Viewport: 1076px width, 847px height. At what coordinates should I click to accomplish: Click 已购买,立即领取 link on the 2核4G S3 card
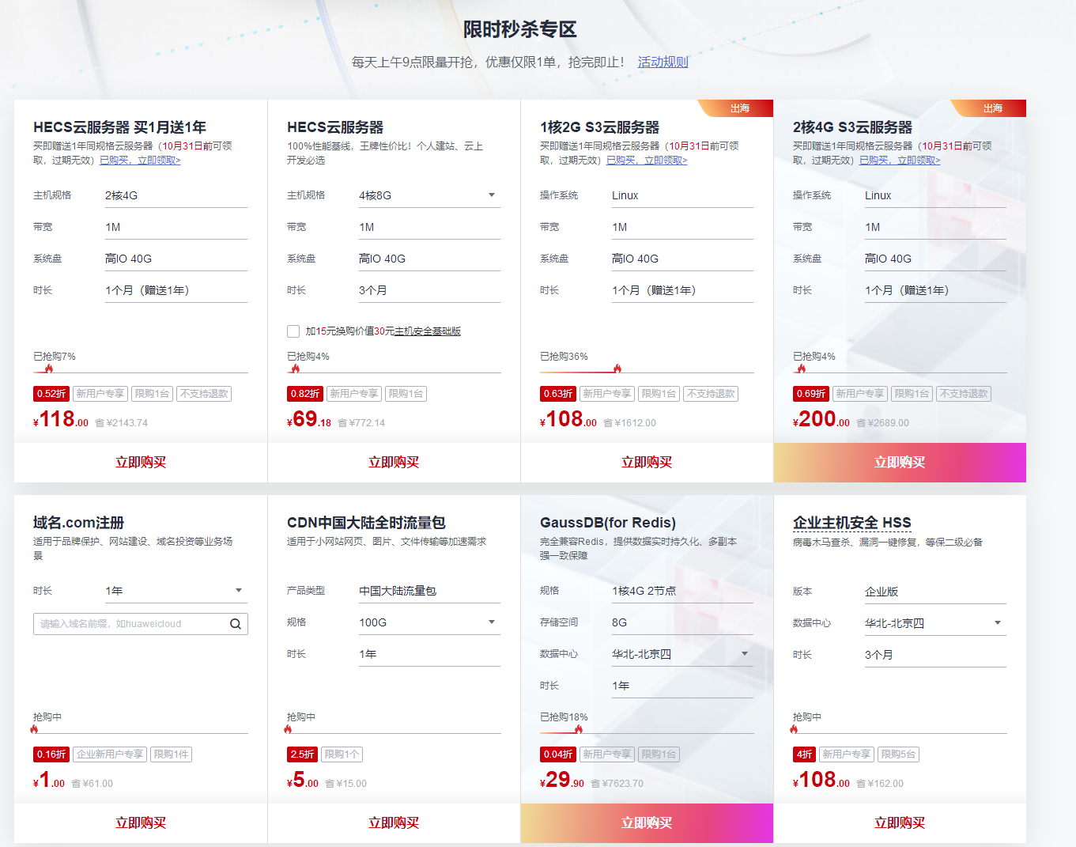pyautogui.click(x=900, y=161)
